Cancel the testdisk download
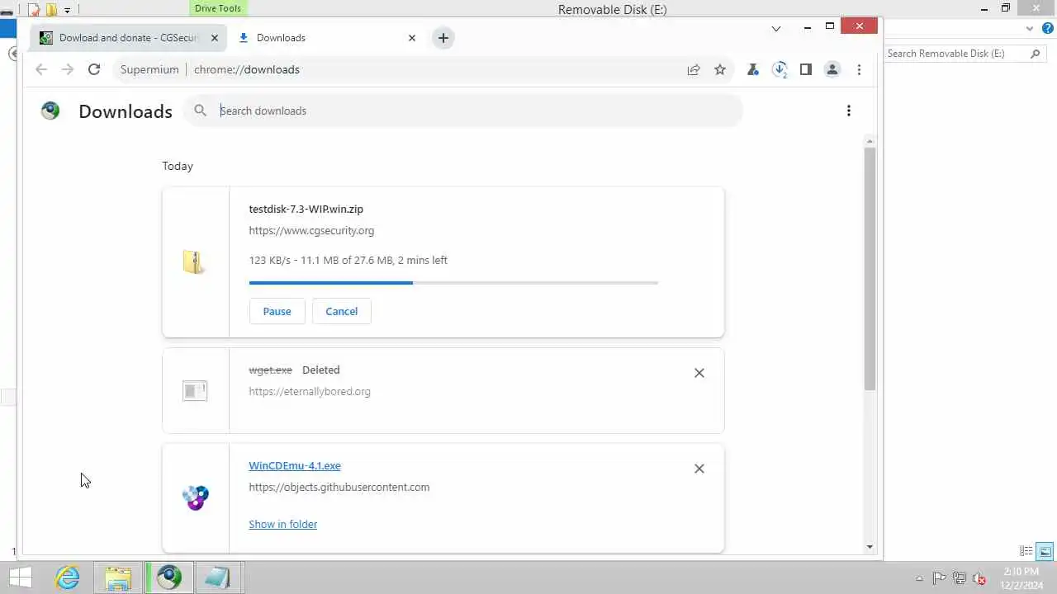Image resolution: width=1057 pixels, height=594 pixels. (x=341, y=311)
